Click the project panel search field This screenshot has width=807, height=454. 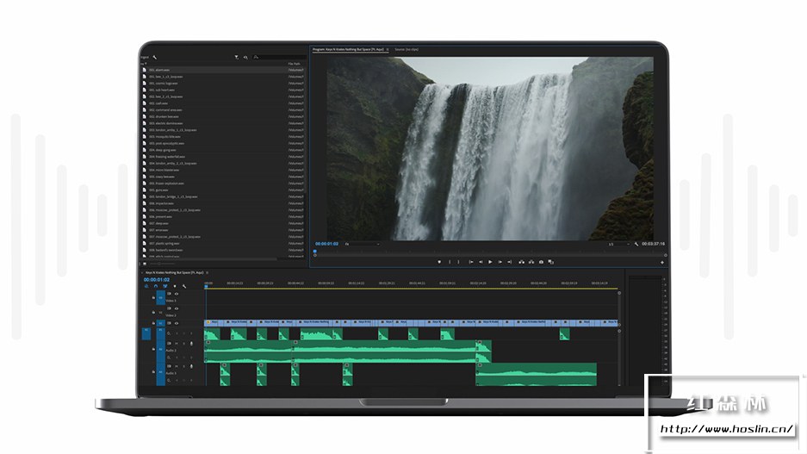pyautogui.click(x=279, y=57)
